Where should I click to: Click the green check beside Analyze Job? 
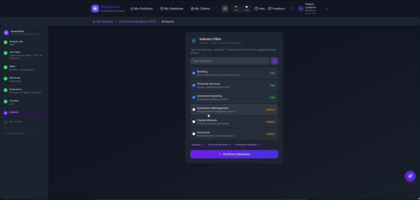click(5, 42)
